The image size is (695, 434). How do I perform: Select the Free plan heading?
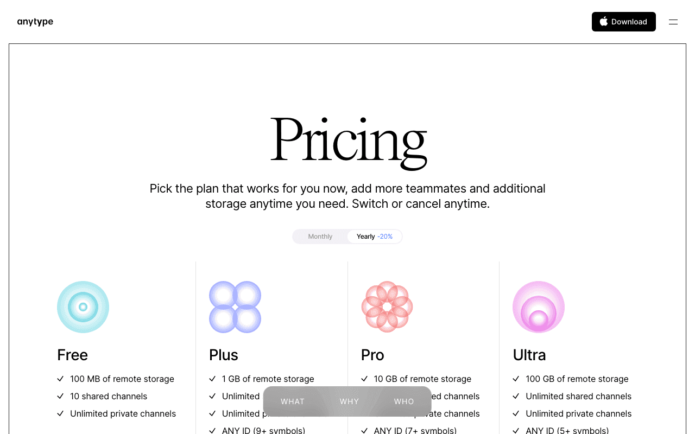tap(72, 355)
